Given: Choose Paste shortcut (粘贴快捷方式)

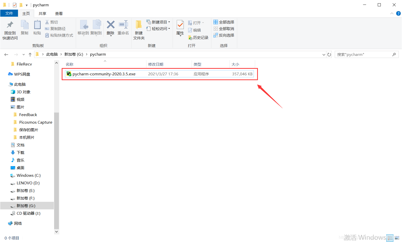Looking at the screenshot, I should (x=59, y=35).
